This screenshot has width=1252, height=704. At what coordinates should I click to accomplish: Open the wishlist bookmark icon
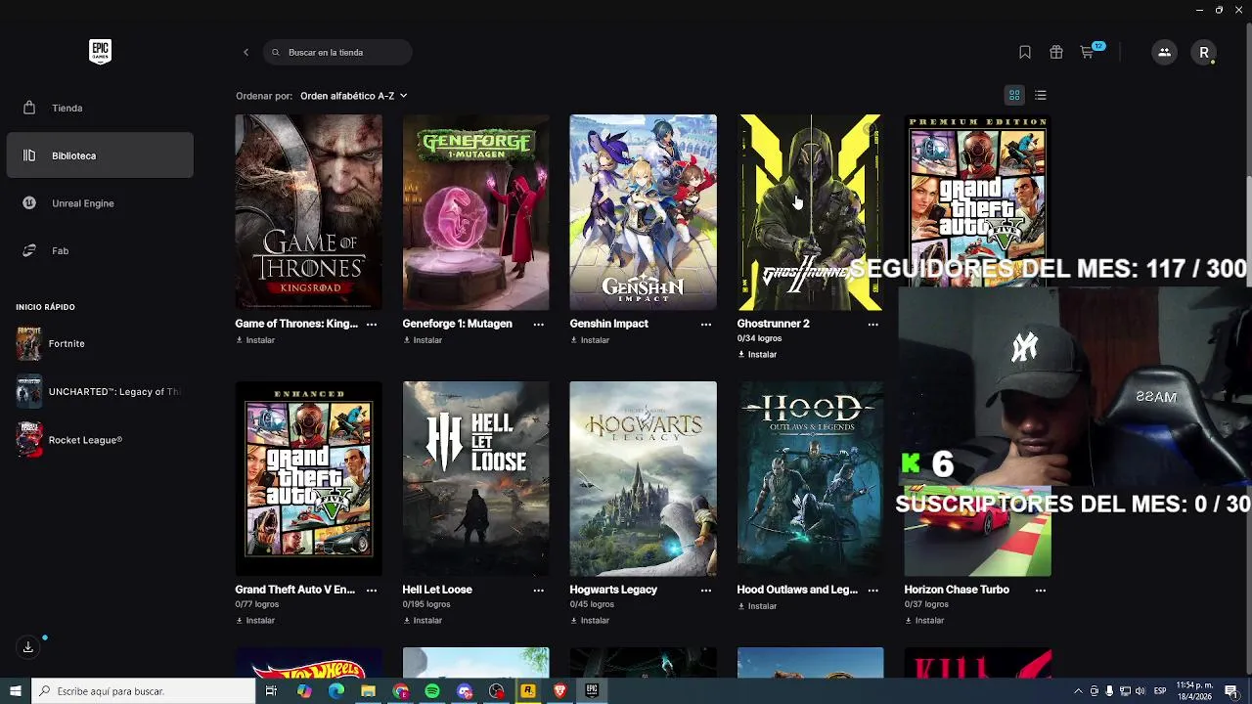pyautogui.click(x=1024, y=52)
